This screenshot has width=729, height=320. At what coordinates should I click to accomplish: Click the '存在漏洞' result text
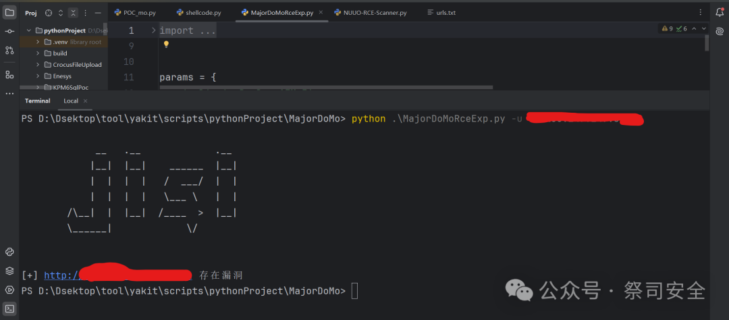click(x=221, y=275)
